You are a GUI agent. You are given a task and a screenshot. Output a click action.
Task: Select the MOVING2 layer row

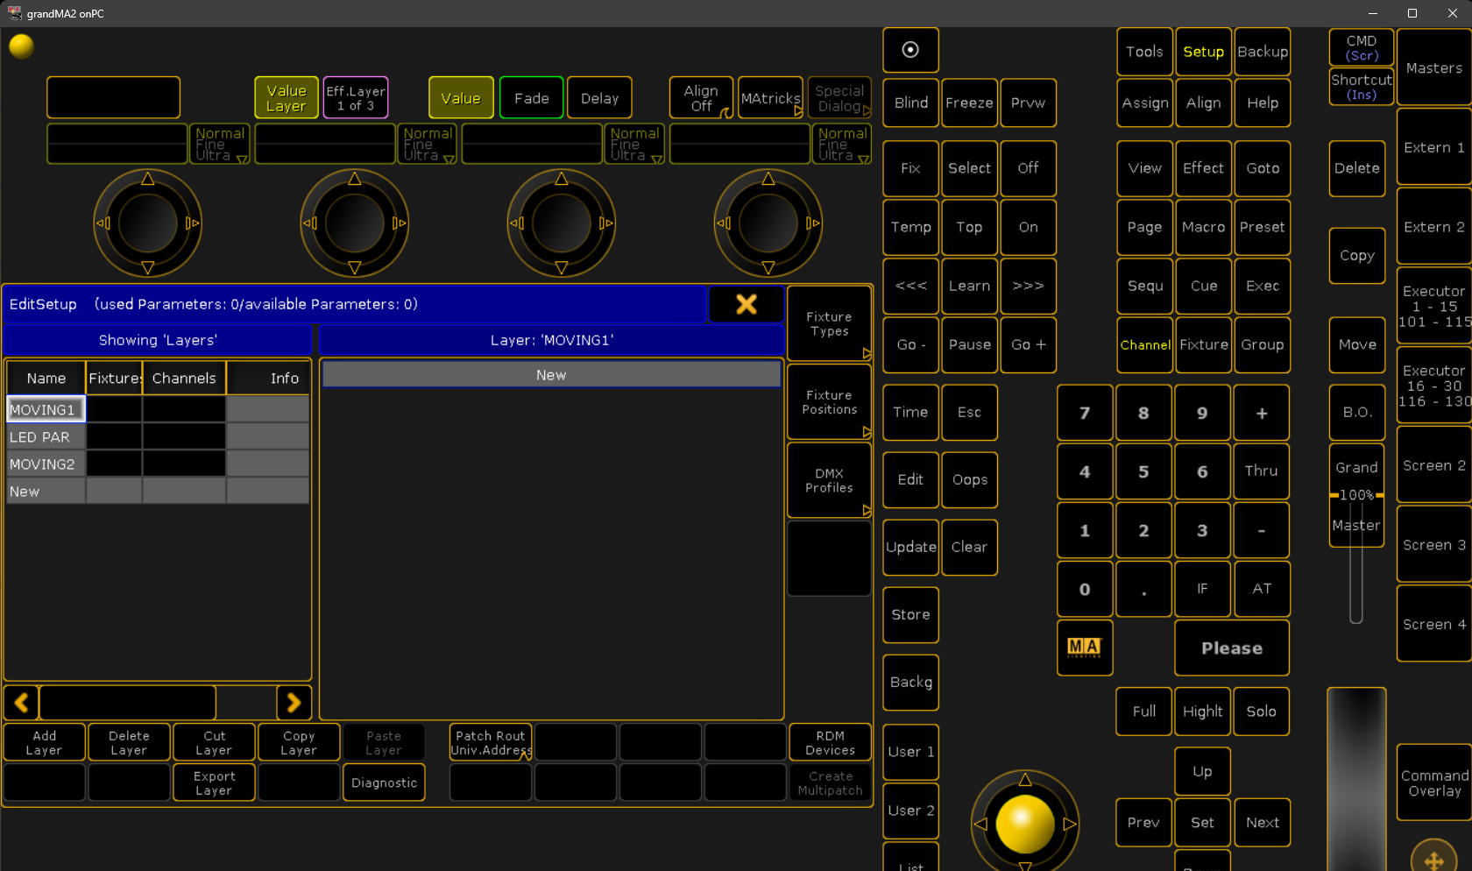[x=158, y=464]
